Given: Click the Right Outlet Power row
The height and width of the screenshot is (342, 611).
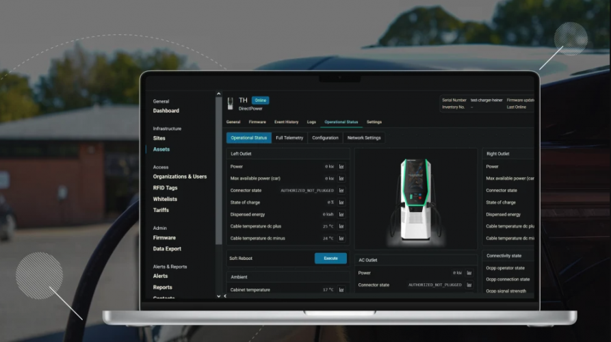Looking at the screenshot, I should point(508,167).
